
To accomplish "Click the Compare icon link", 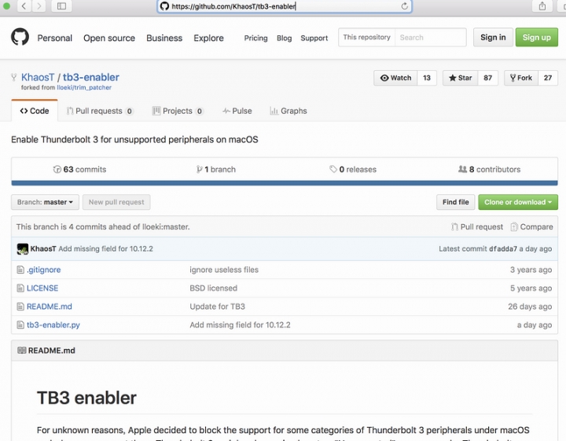I will (x=531, y=226).
